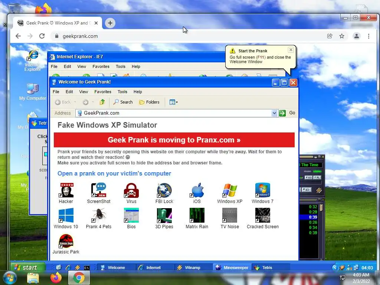The height and width of the screenshot is (285, 380).
Task: Toggle the Winamp repeat button
Action: [x=306, y=190]
